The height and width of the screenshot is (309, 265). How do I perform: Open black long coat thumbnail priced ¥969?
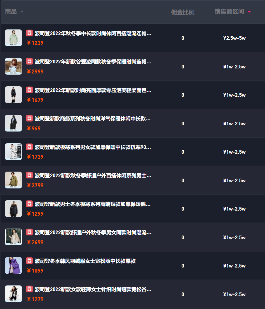[x=13, y=123]
